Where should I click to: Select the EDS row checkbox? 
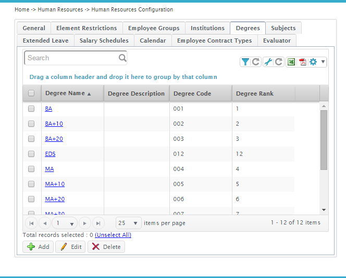pos(31,154)
